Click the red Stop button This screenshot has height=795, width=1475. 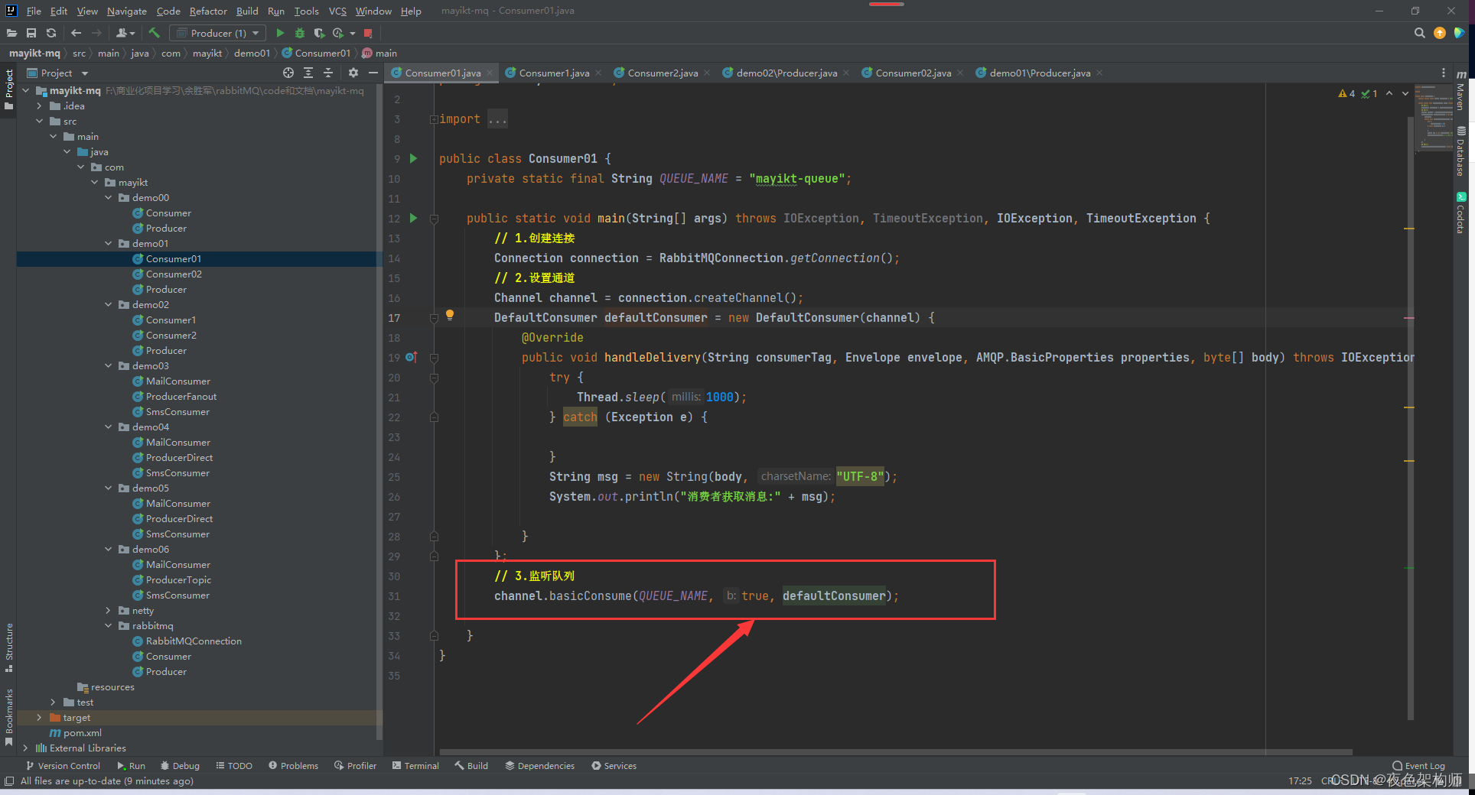(368, 33)
